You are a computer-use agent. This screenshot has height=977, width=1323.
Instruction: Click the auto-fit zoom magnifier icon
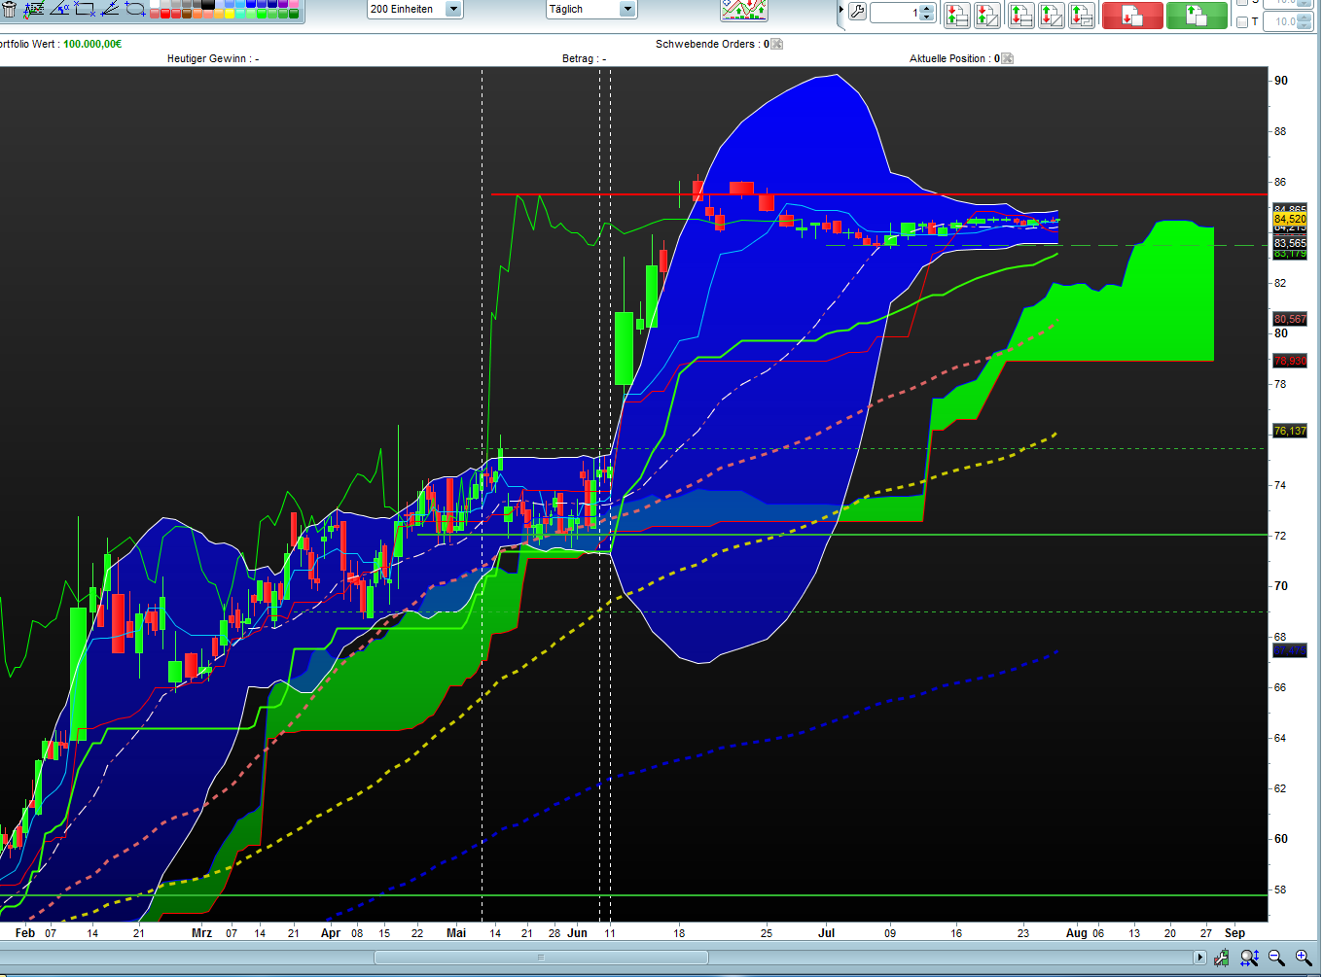(1250, 959)
